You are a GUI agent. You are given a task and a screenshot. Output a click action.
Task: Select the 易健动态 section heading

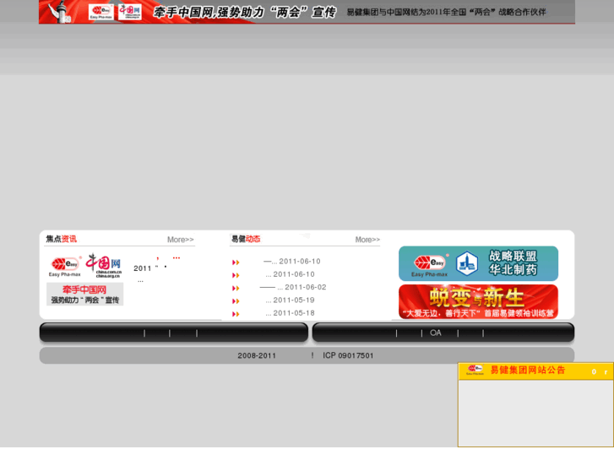[x=246, y=239]
